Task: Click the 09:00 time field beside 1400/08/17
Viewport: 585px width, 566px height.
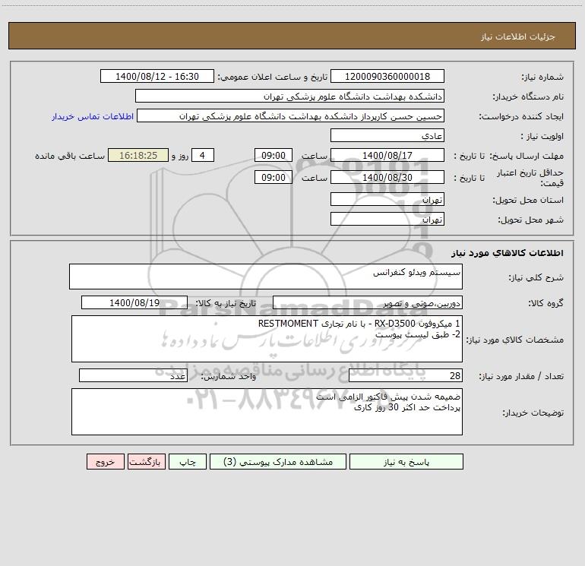Action: point(273,155)
